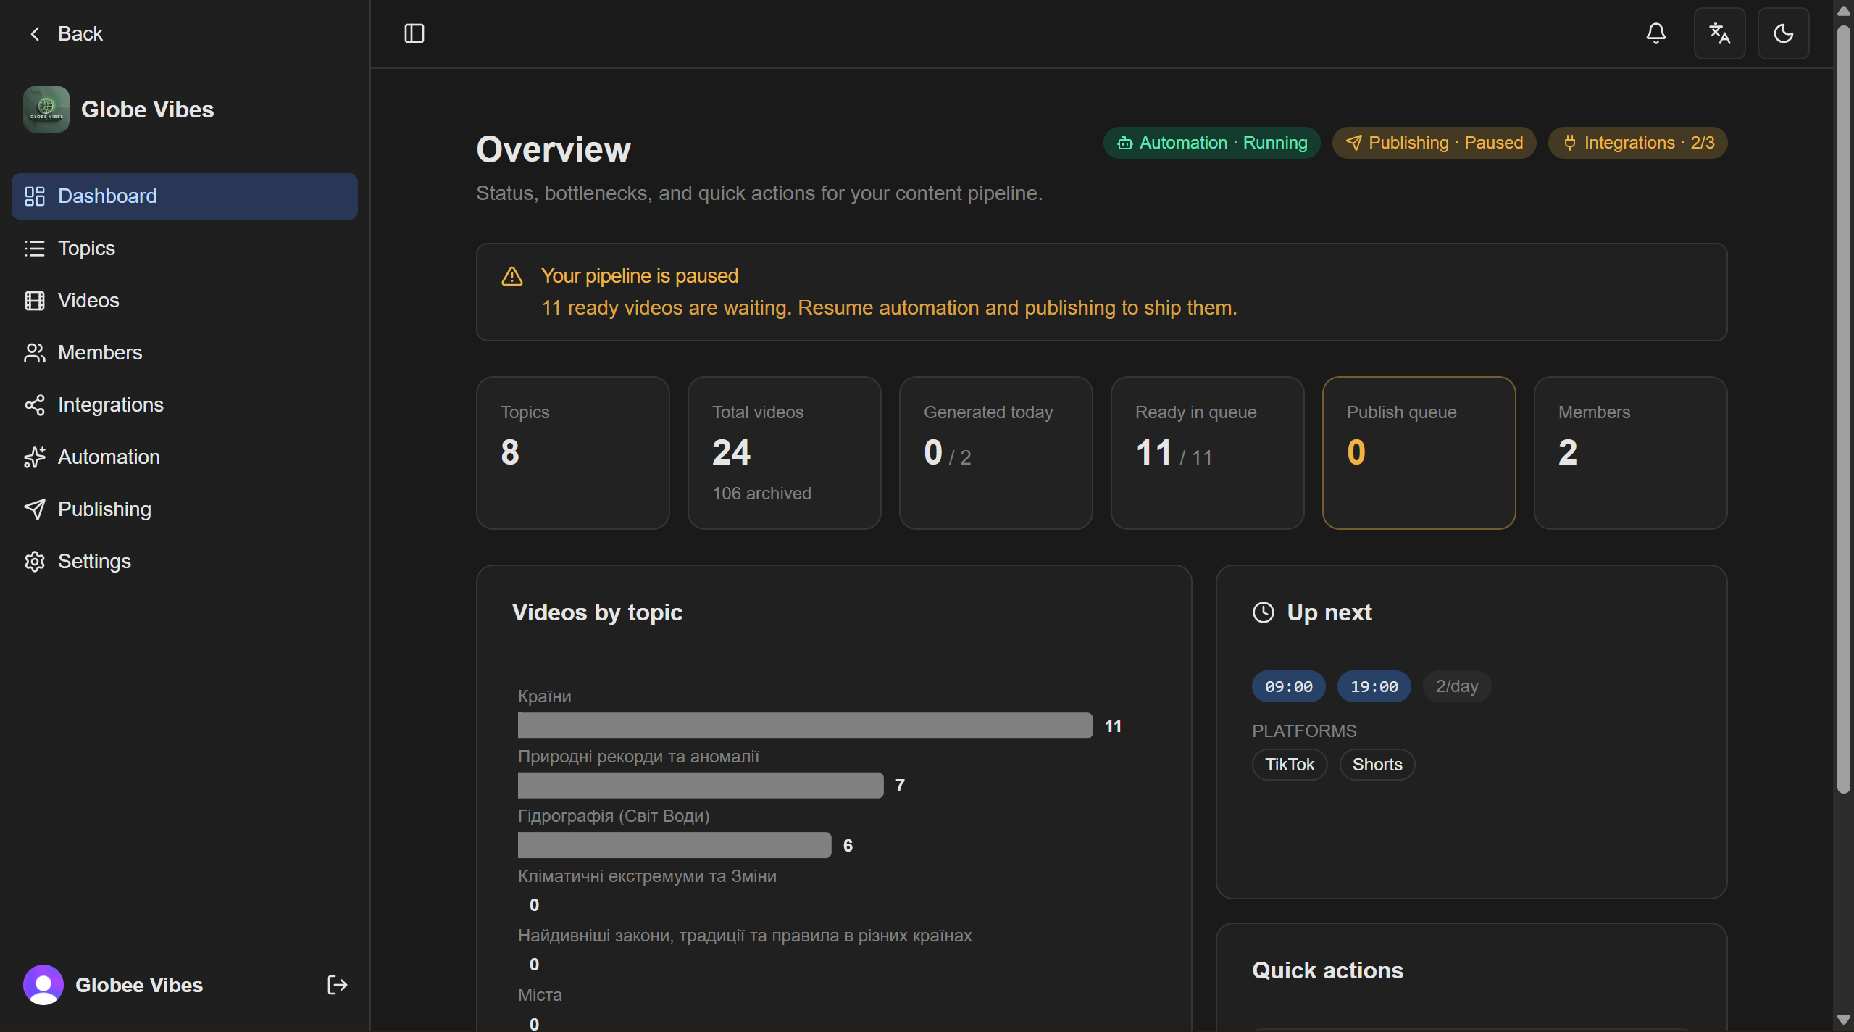Click the Globee Vibes username
1854x1032 pixels.
pyautogui.click(x=139, y=985)
